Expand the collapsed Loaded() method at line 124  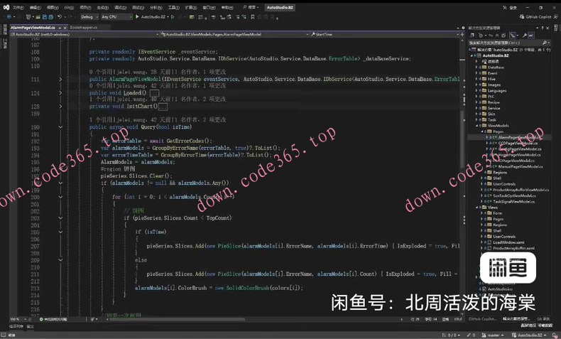[60, 92]
